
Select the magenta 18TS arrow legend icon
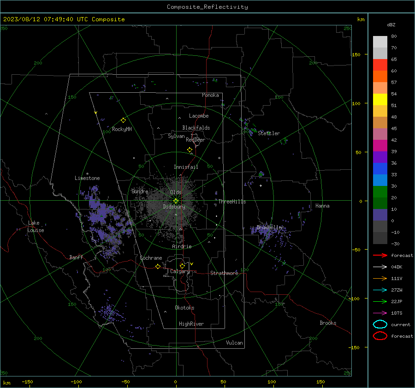click(x=380, y=313)
